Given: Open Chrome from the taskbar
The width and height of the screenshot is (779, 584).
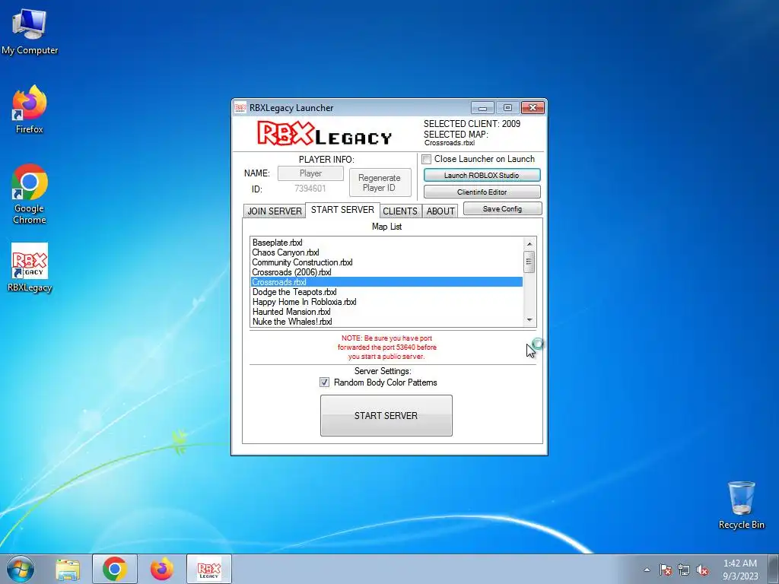Looking at the screenshot, I should [115, 569].
